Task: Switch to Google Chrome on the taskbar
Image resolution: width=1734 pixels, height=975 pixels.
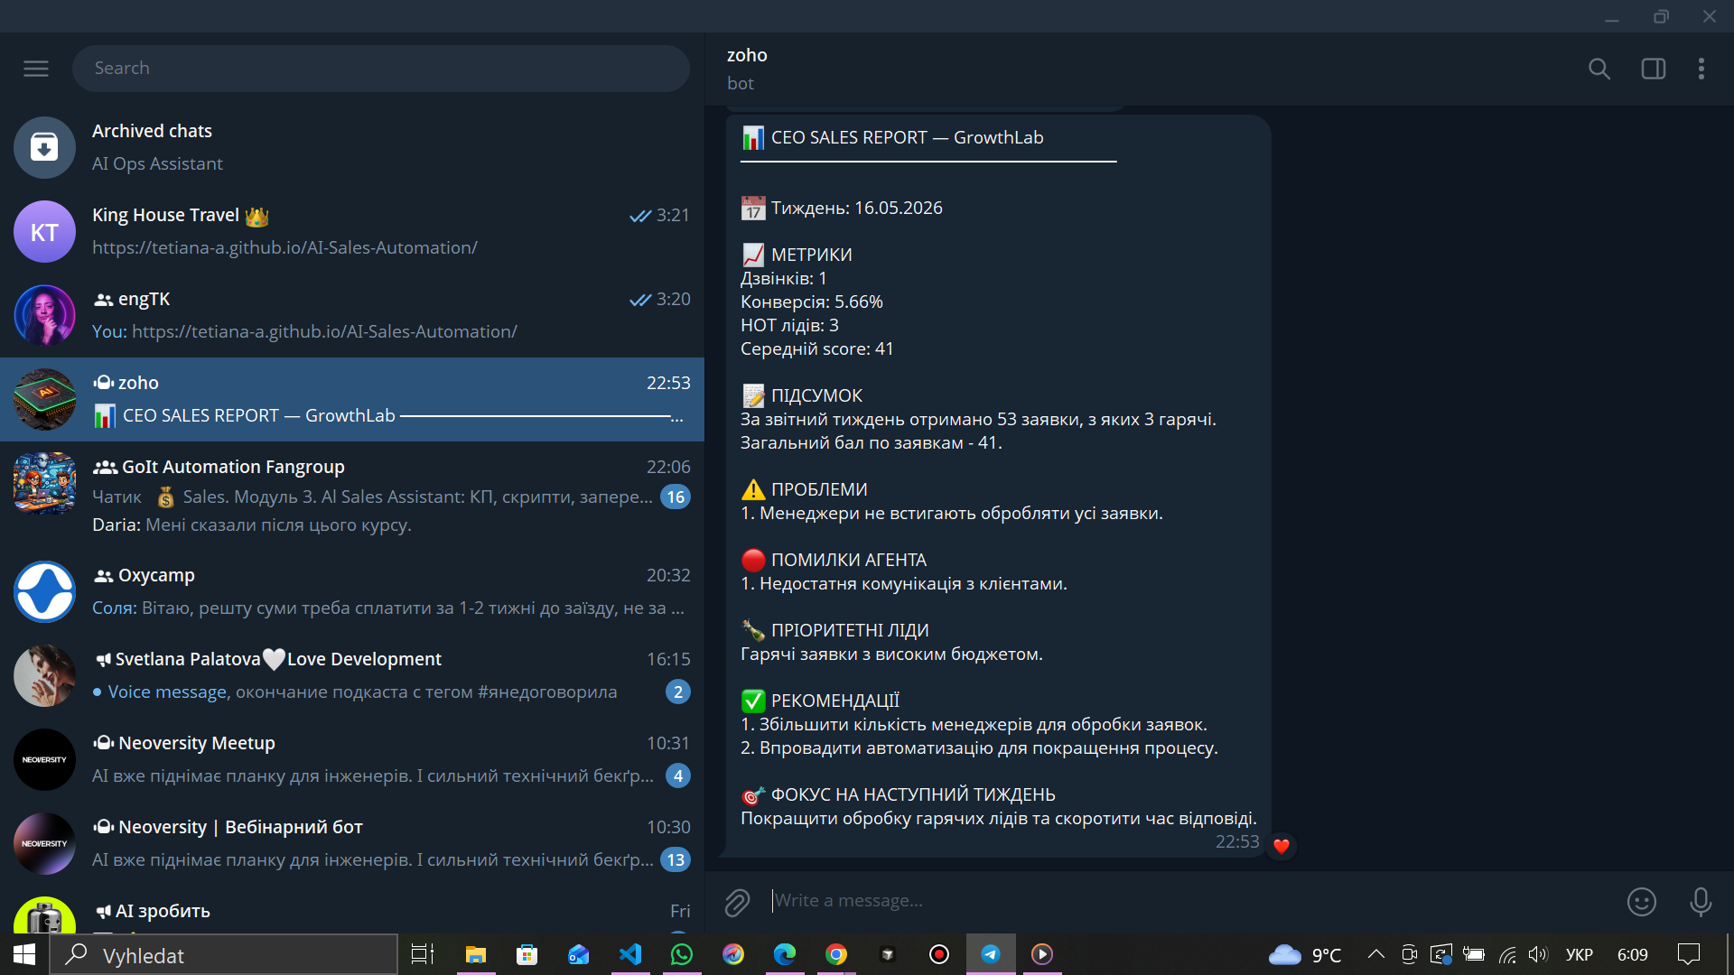Action: pyautogui.click(x=836, y=955)
